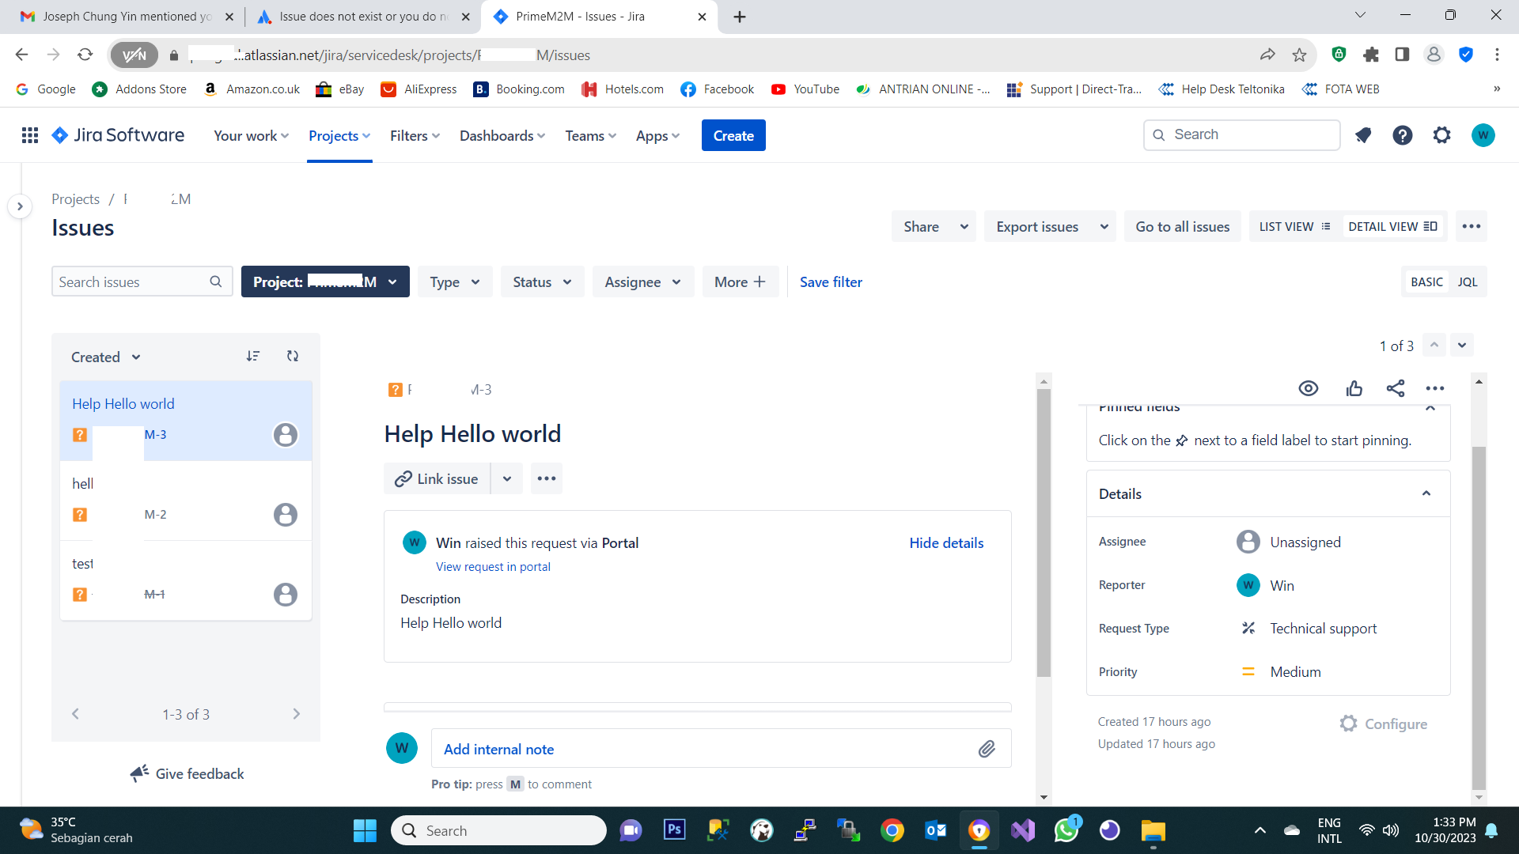Viewport: 1519px width, 854px height.
Task: Click the Search issues input field
Action: (x=131, y=282)
